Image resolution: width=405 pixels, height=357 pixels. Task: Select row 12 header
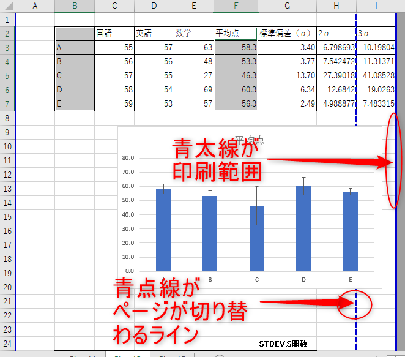point(7,175)
